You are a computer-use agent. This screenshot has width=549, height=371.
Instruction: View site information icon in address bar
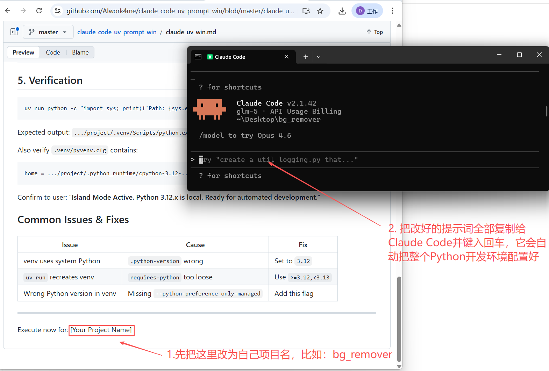[x=58, y=11]
